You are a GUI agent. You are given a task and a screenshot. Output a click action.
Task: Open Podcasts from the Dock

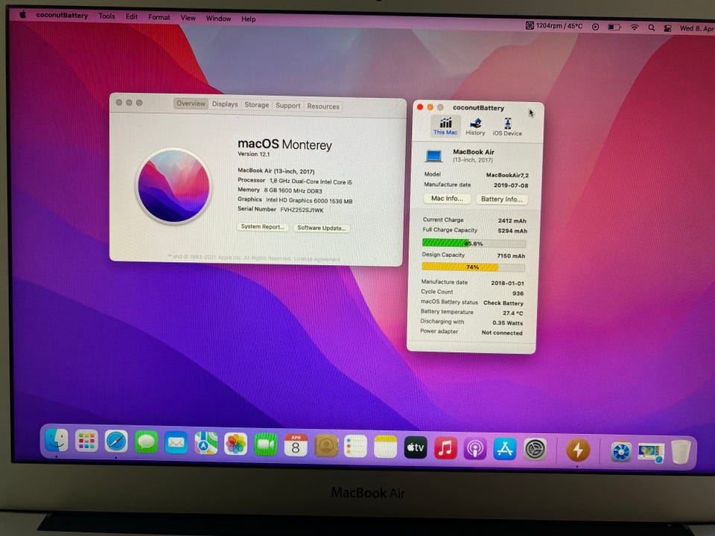[475, 449]
